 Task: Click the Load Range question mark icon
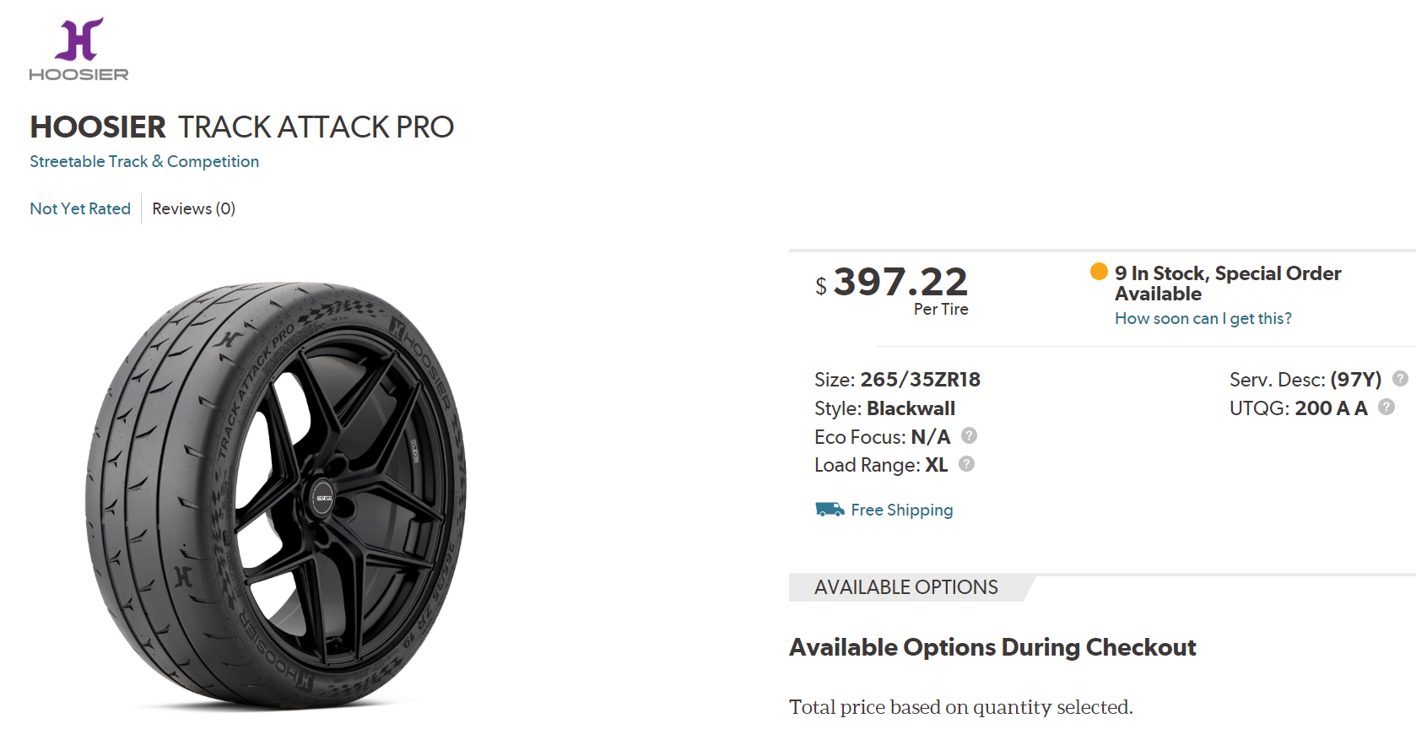tap(966, 464)
